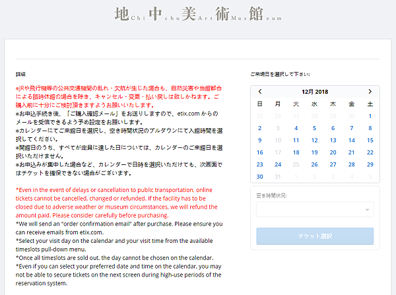This screenshot has height=295, width=396.
Task: Open the available timeslots dropdown
Action: click(x=315, y=209)
